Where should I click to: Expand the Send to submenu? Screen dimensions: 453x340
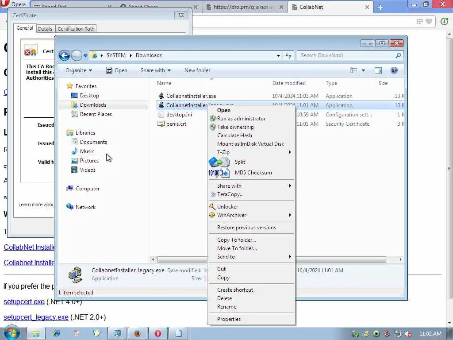click(x=251, y=257)
